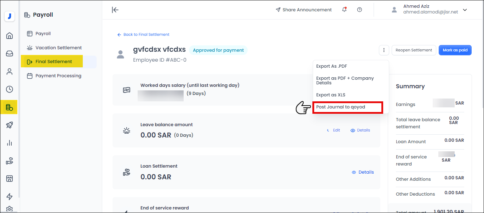Screen dimensions: 484x213
Task: View Loan Settlement details
Action: (x=363, y=172)
